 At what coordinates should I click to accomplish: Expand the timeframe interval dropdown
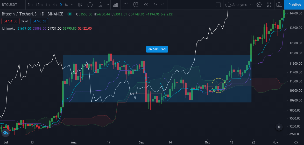(x=72, y=5)
